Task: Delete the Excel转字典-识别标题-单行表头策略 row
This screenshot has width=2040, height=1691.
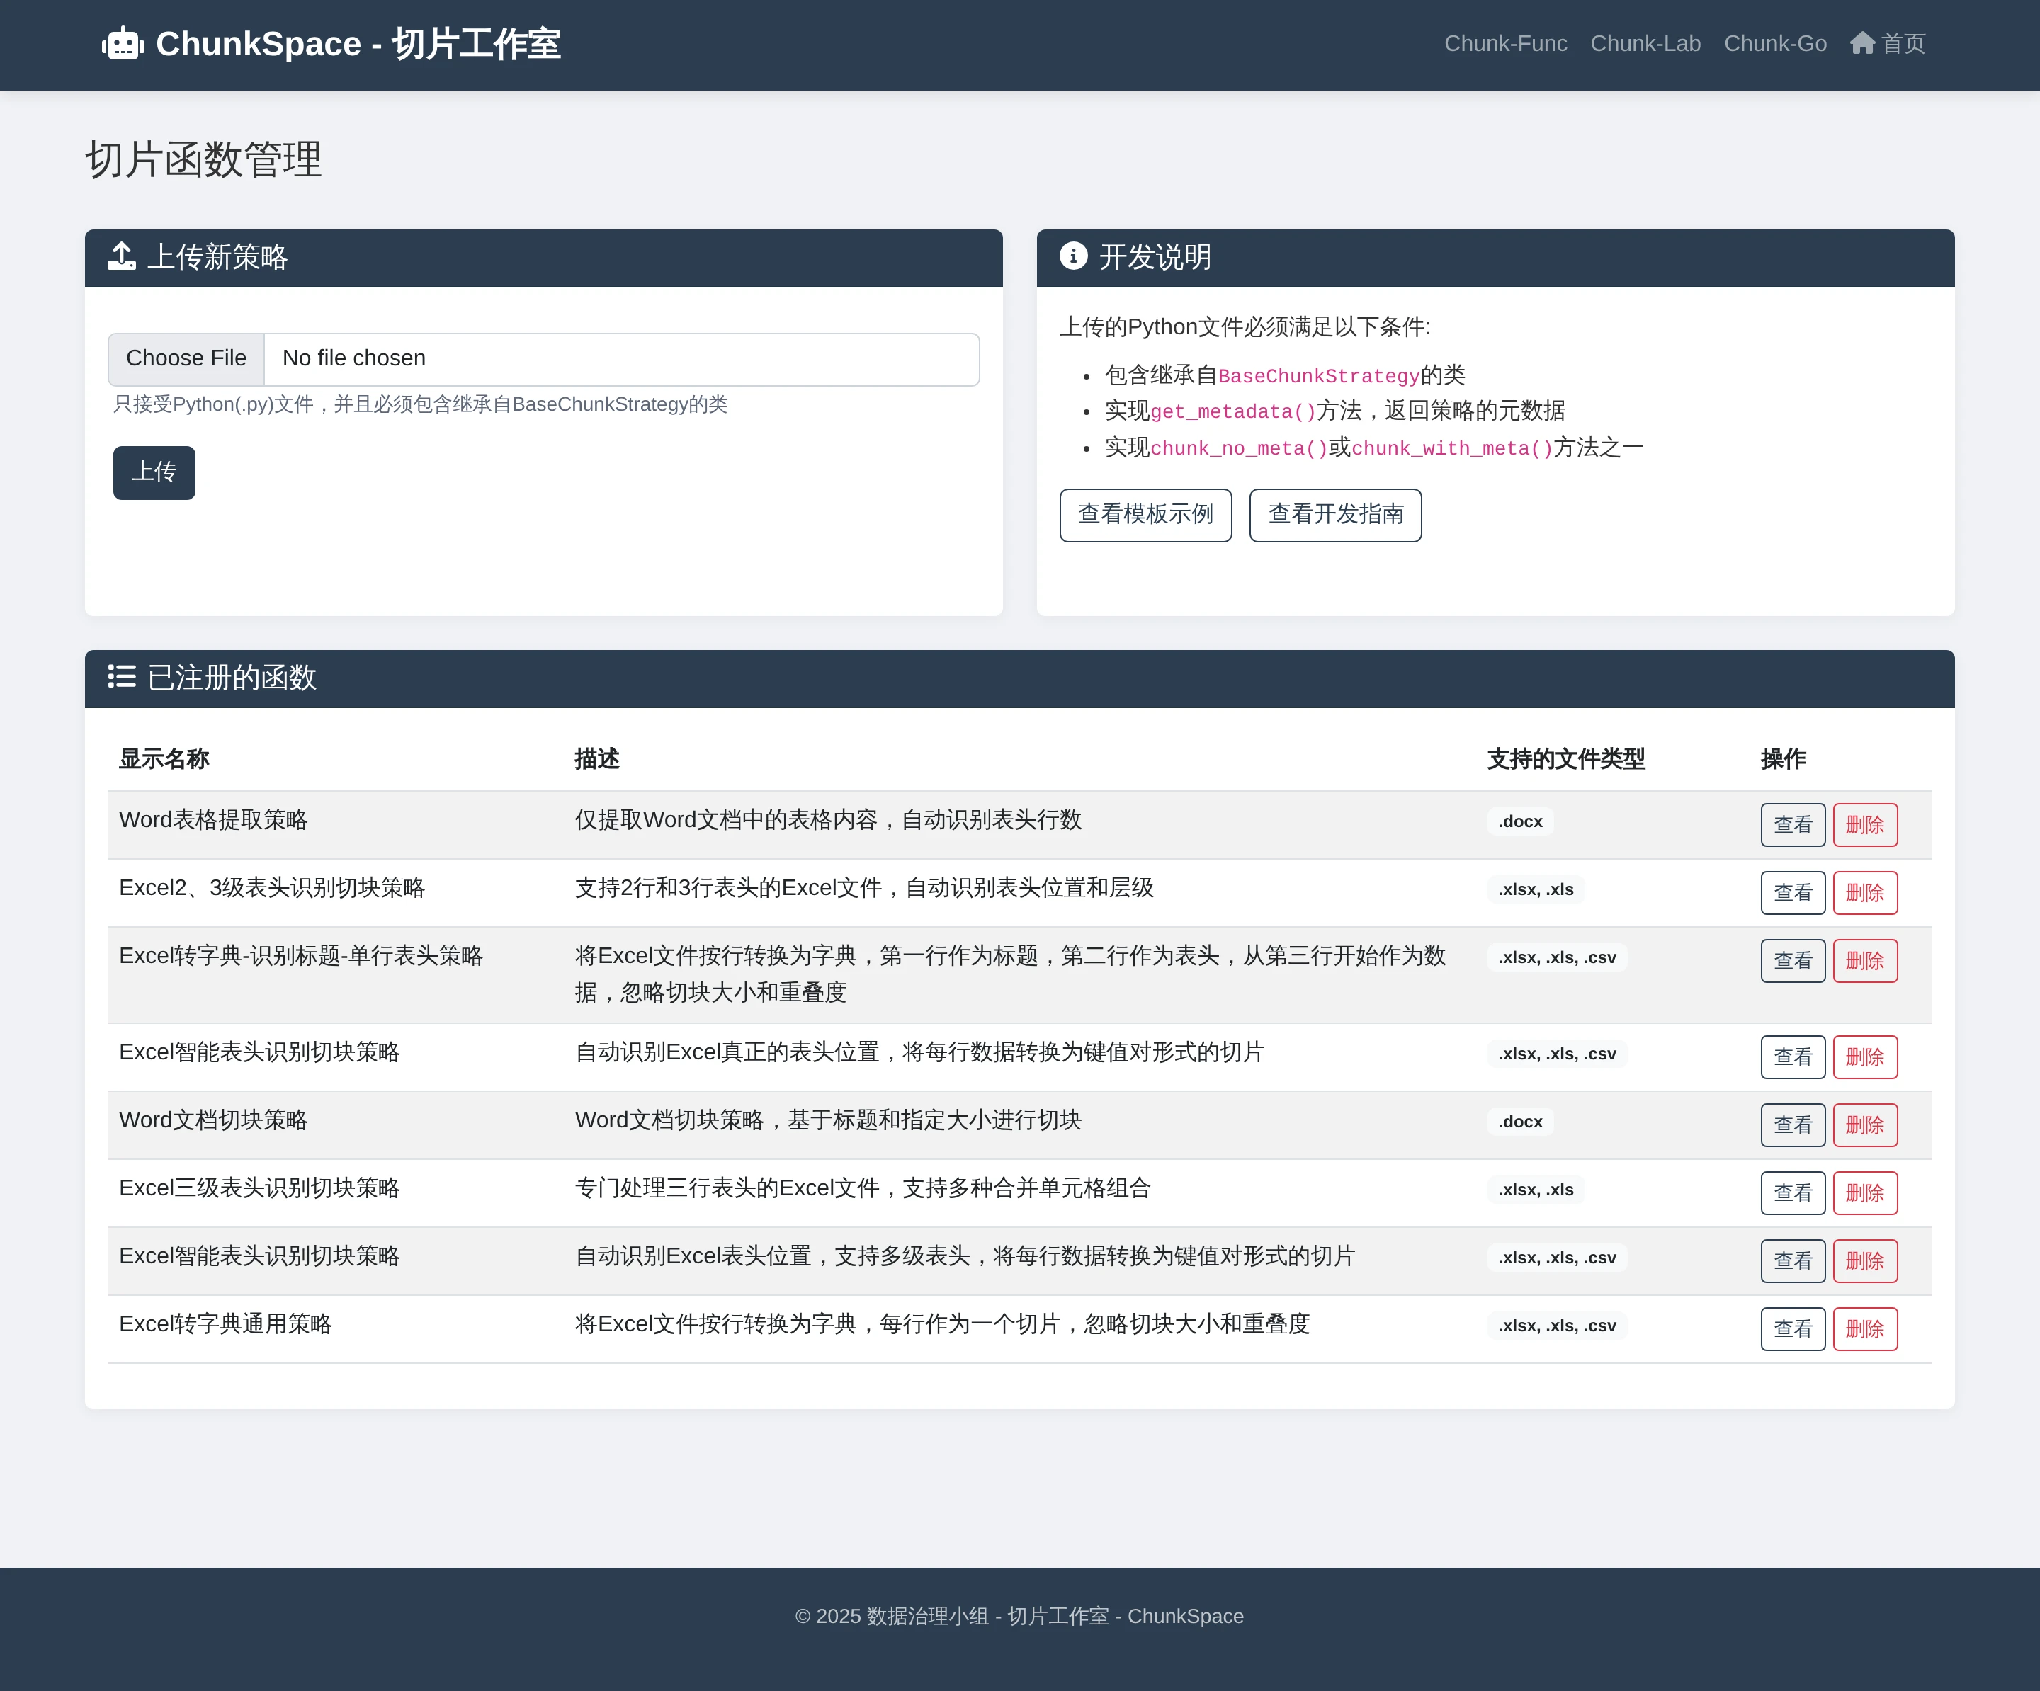Action: coord(1864,961)
